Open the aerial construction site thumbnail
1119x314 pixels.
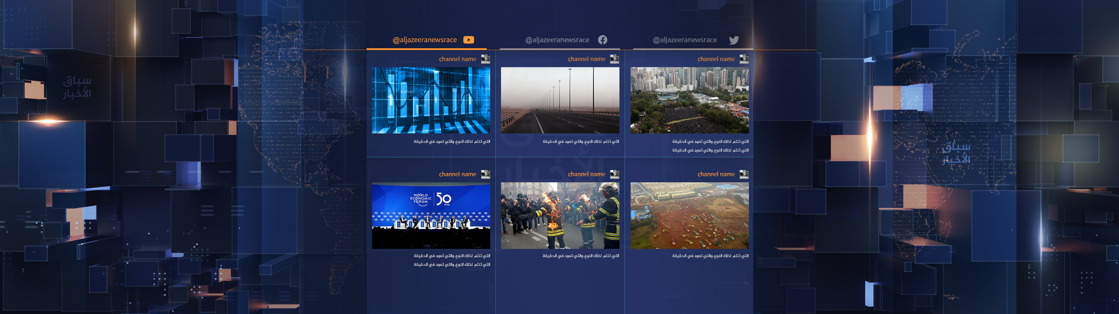tap(689, 215)
